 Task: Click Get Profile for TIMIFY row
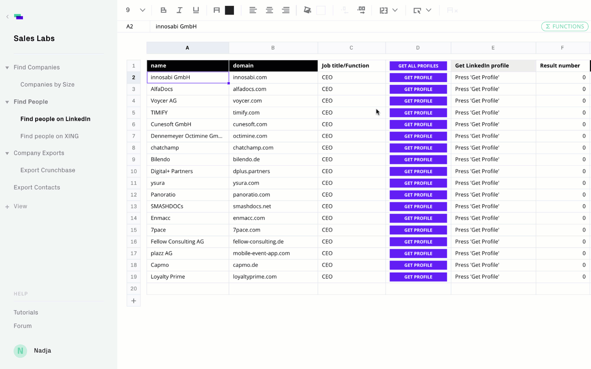pos(418,113)
